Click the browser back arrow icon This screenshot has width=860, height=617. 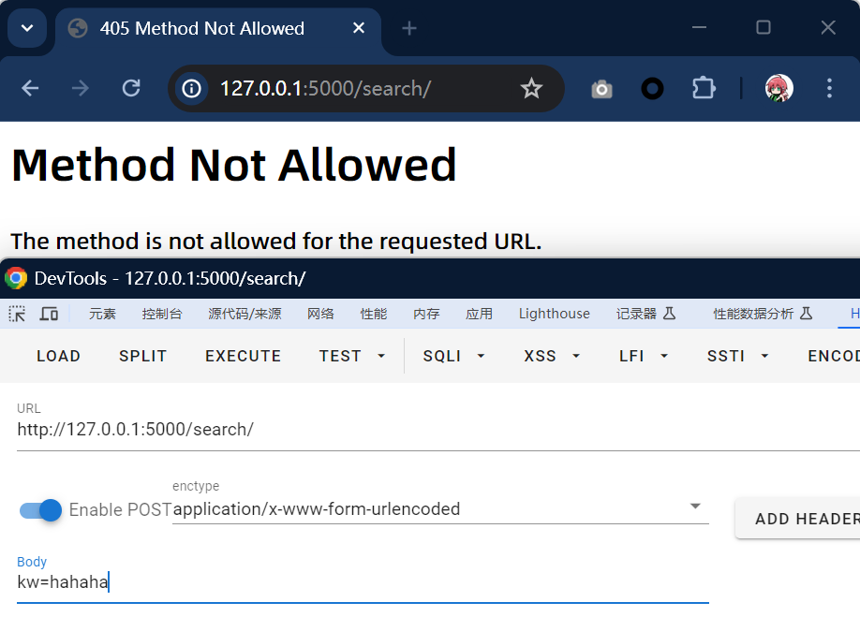(x=30, y=88)
